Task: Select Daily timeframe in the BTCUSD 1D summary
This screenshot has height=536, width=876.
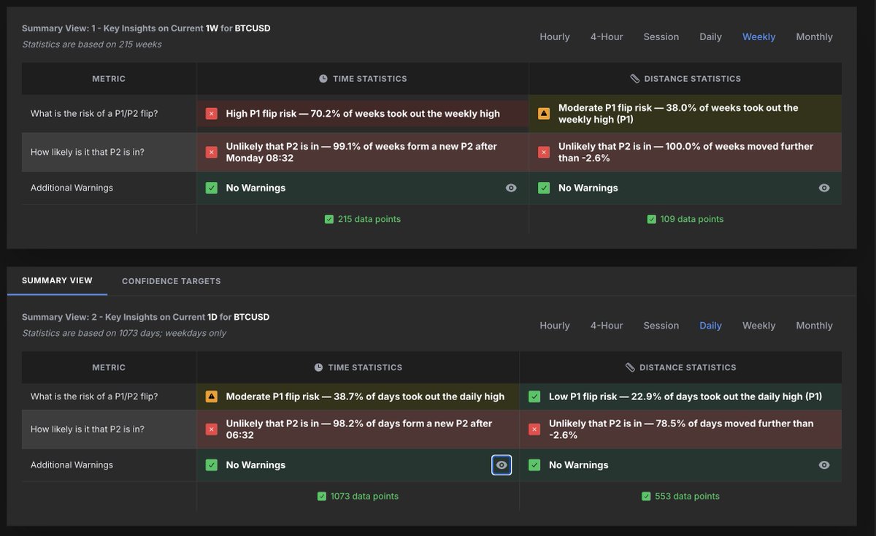Action: pos(710,326)
